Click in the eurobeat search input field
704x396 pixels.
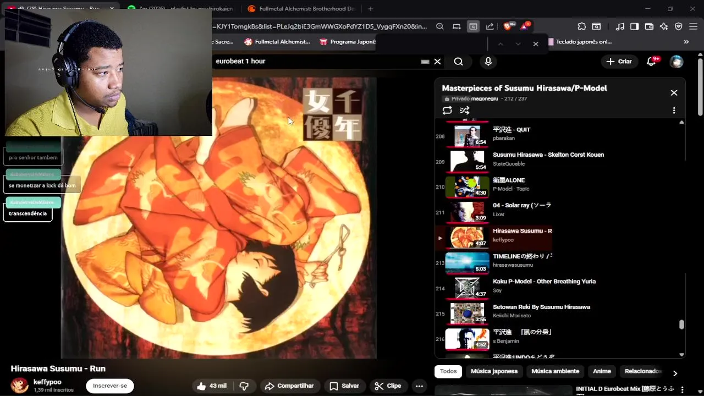(316, 62)
